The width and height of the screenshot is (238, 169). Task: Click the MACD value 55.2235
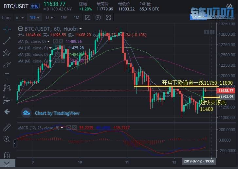86,127
